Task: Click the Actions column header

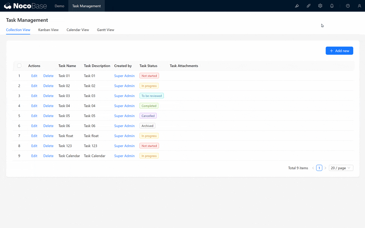Action: (x=34, y=66)
